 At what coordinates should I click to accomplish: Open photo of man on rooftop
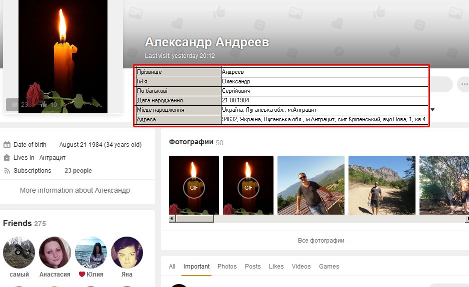point(311,185)
